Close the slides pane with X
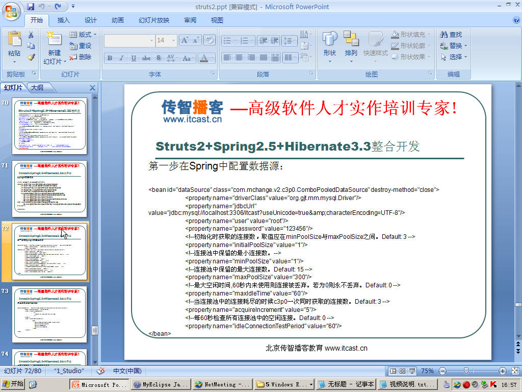Image resolution: width=522 pixels, height=392 pixels. [x=93, y=88]
